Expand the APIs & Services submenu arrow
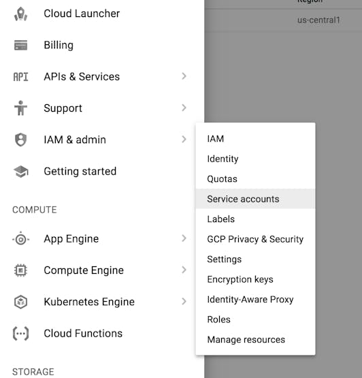This screenshot has width=362, height=378. [184, 76]
